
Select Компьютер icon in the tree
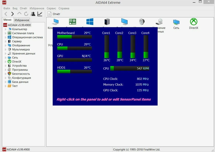click(9, 29)
